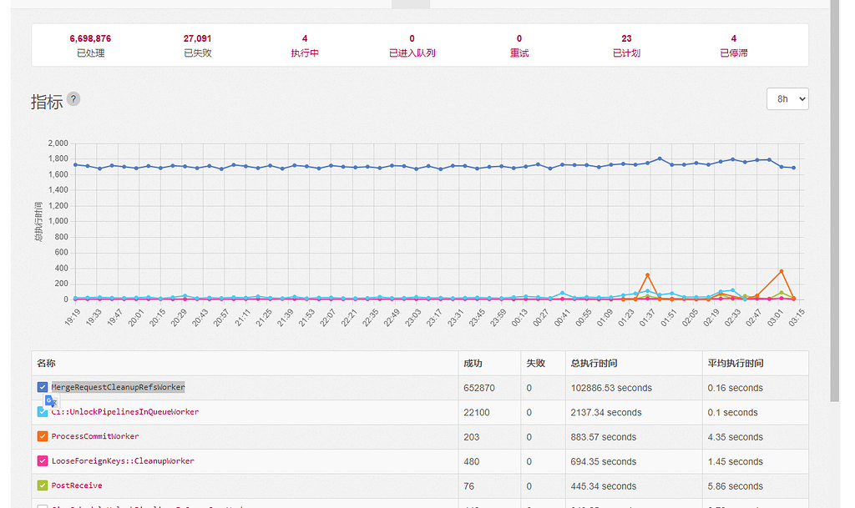The width and height of the screenshot is (855, 508).
Task: Click the Google Translate popup icon
Action: click(51, 401)
